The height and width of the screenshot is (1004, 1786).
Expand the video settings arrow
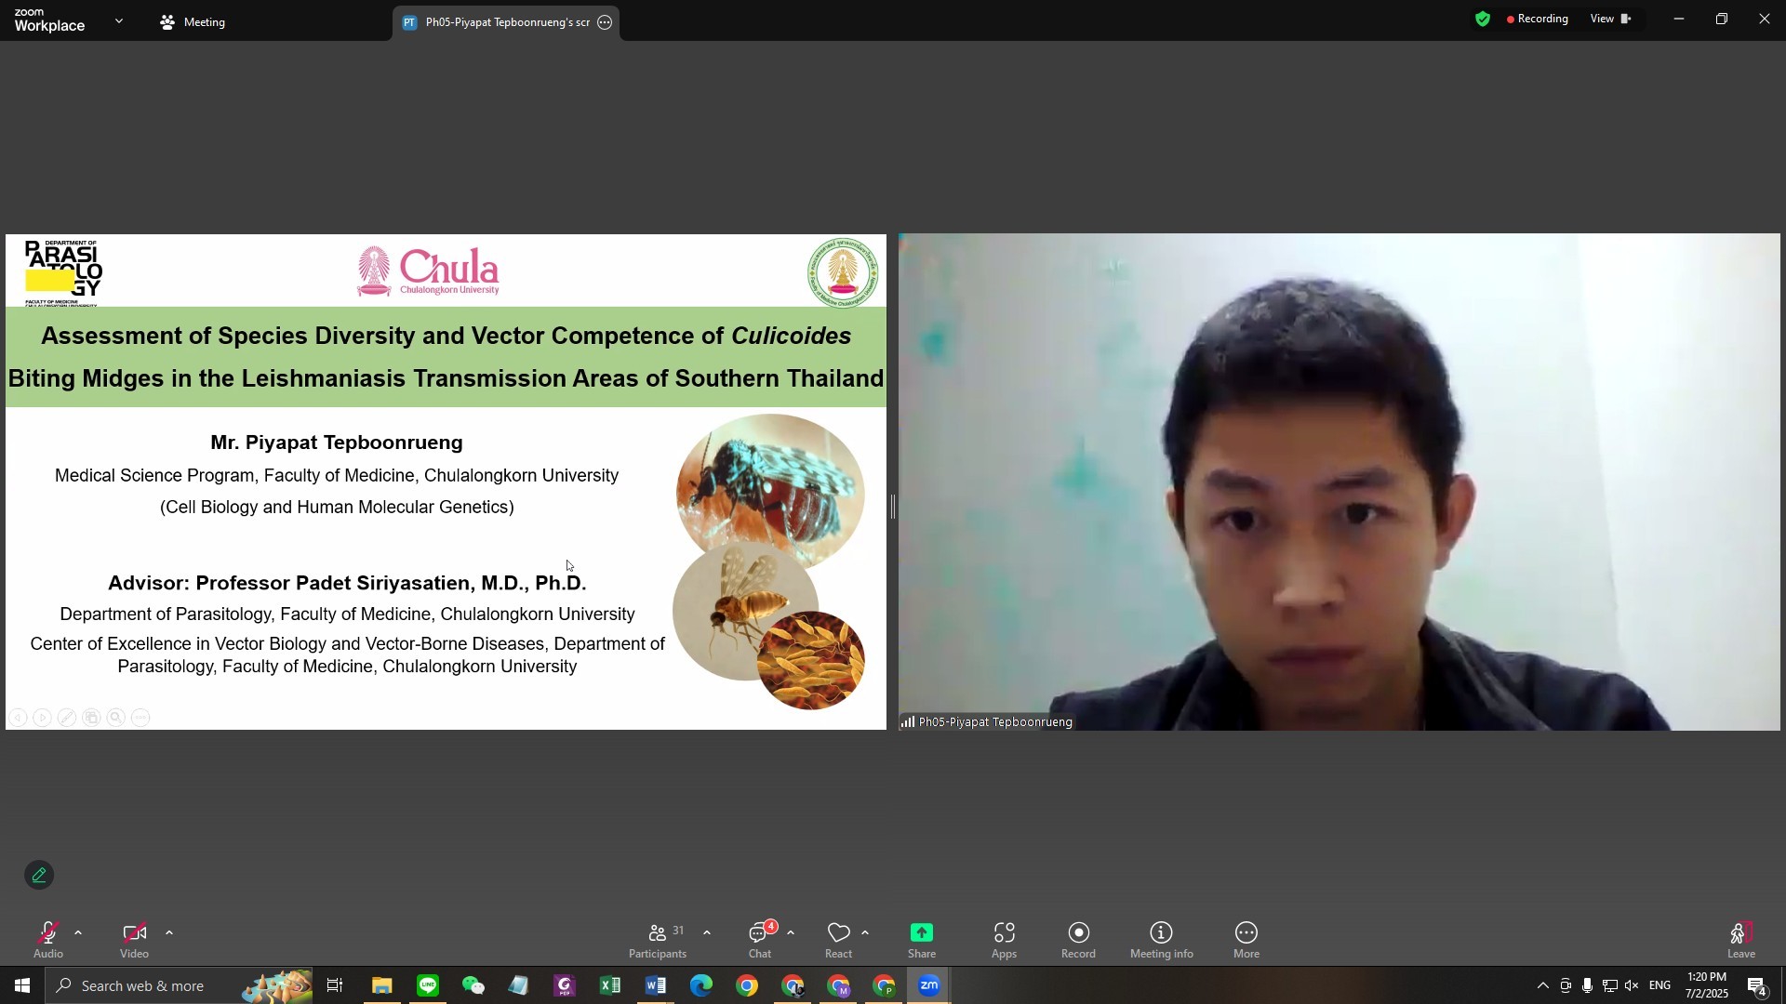[169, 932]
